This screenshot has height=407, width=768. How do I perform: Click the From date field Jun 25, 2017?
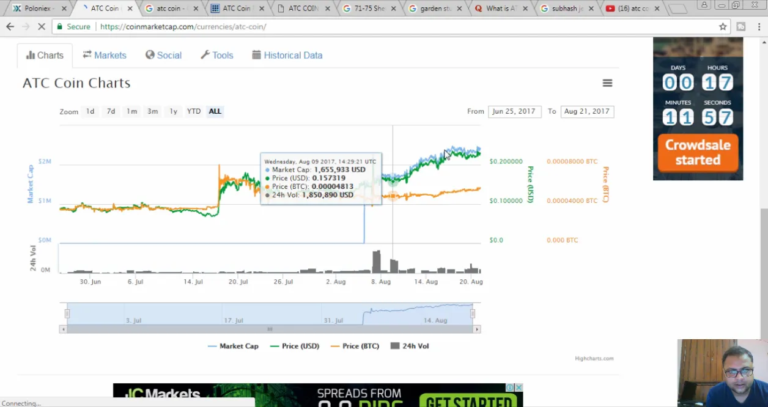pyautogui.click(x=514, y=111)
